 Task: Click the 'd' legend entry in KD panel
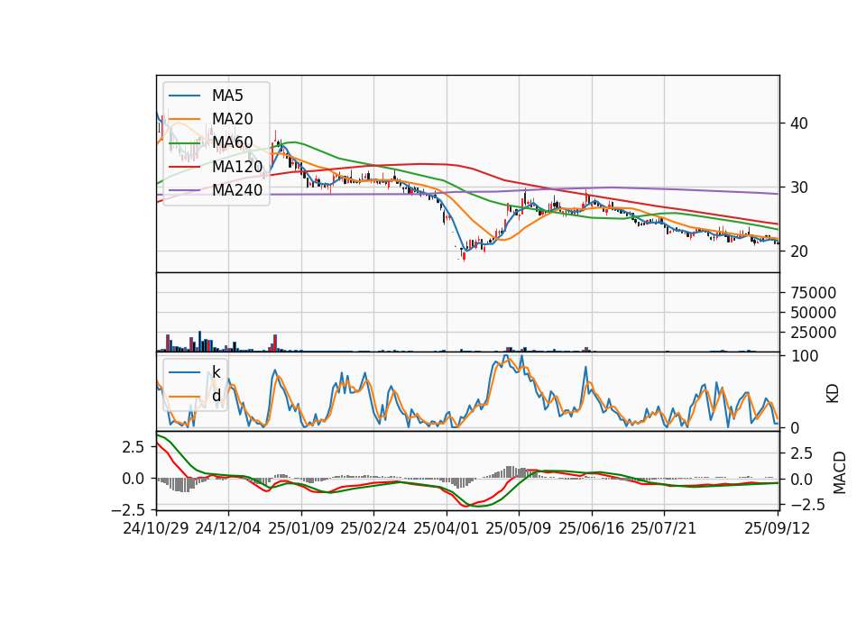[216, 396]
